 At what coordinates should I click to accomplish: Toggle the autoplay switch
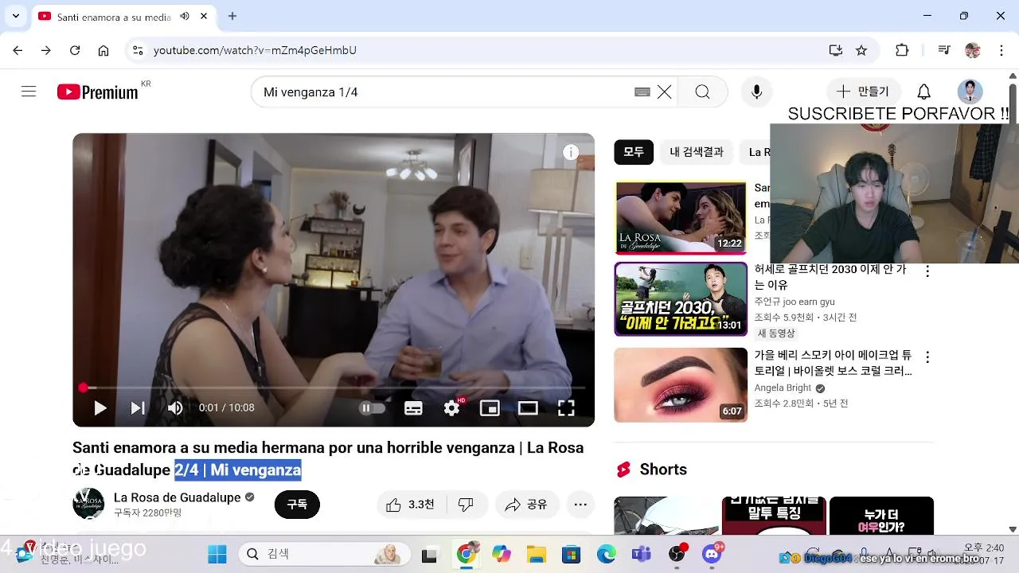tap(373, 408)
